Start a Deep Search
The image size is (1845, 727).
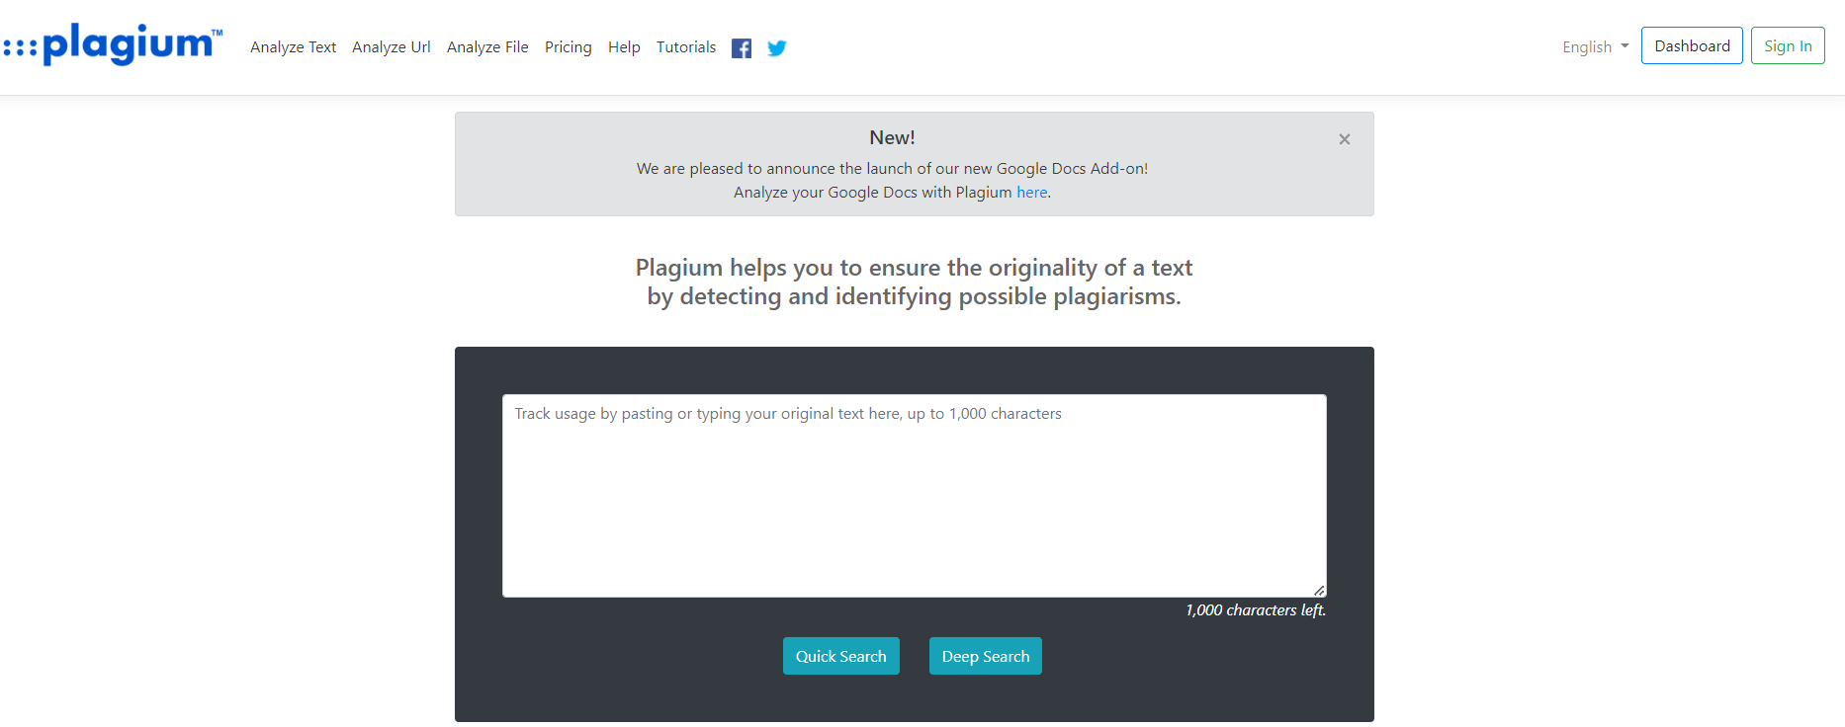(x=985, y=655)
